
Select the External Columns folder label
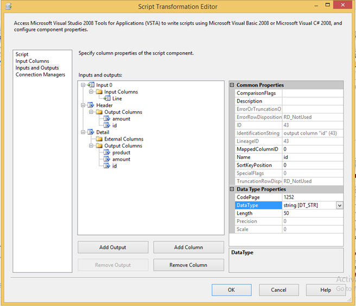coord(124,139)
